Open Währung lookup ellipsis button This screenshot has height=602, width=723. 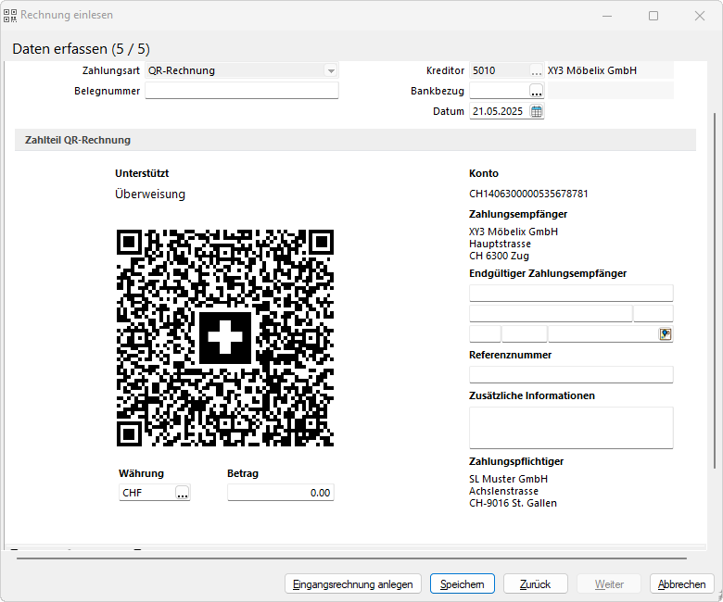pos(182,493)
